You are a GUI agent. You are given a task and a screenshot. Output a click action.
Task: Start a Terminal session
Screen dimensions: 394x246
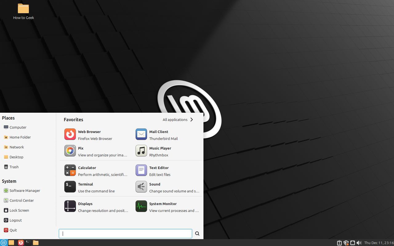(86, 187)
